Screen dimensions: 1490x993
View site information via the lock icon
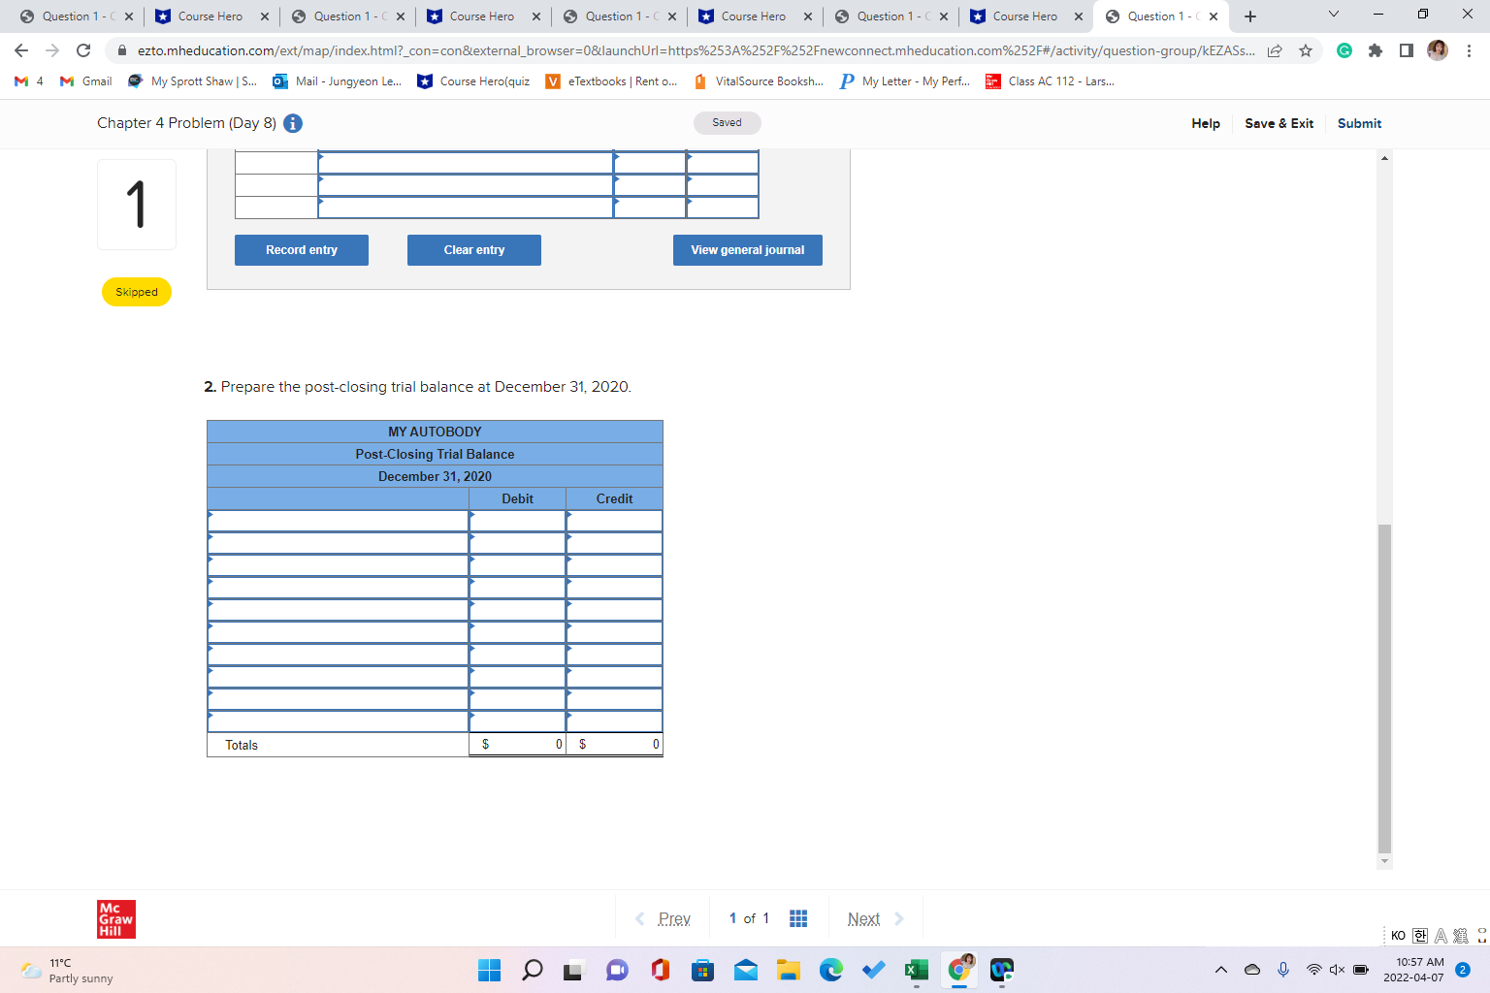pos(122,50)
